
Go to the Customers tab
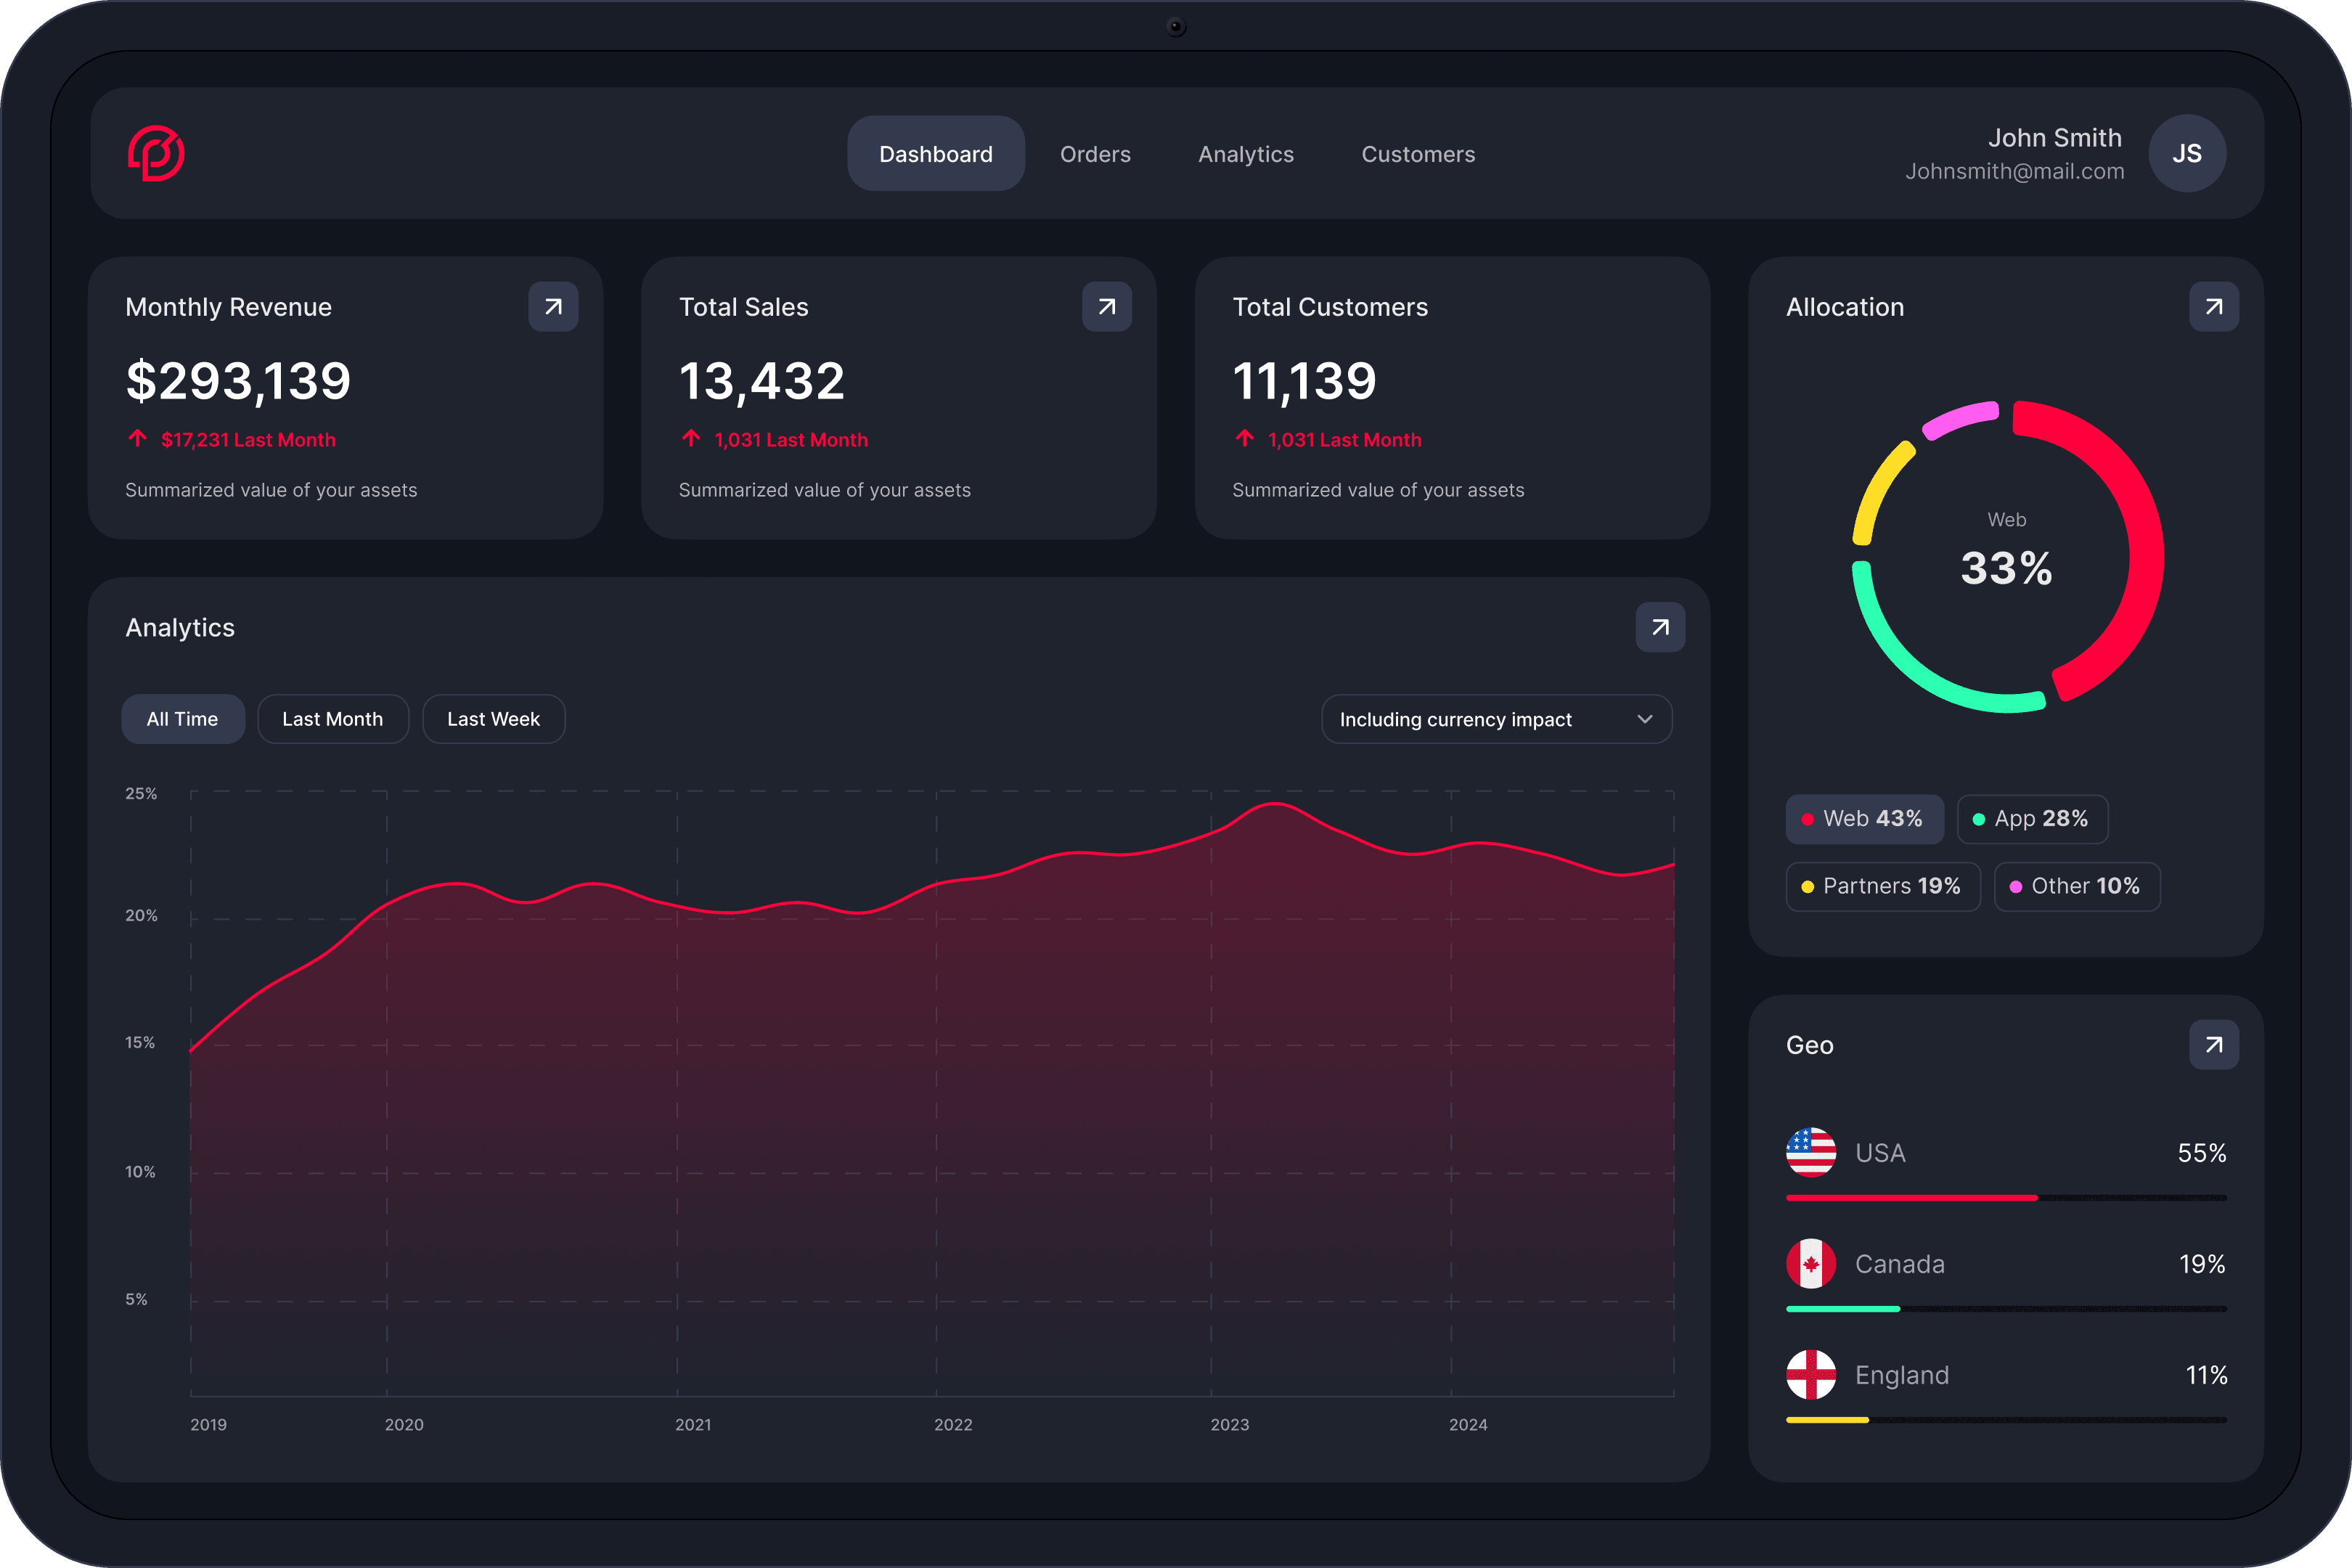coord(1418,154)
